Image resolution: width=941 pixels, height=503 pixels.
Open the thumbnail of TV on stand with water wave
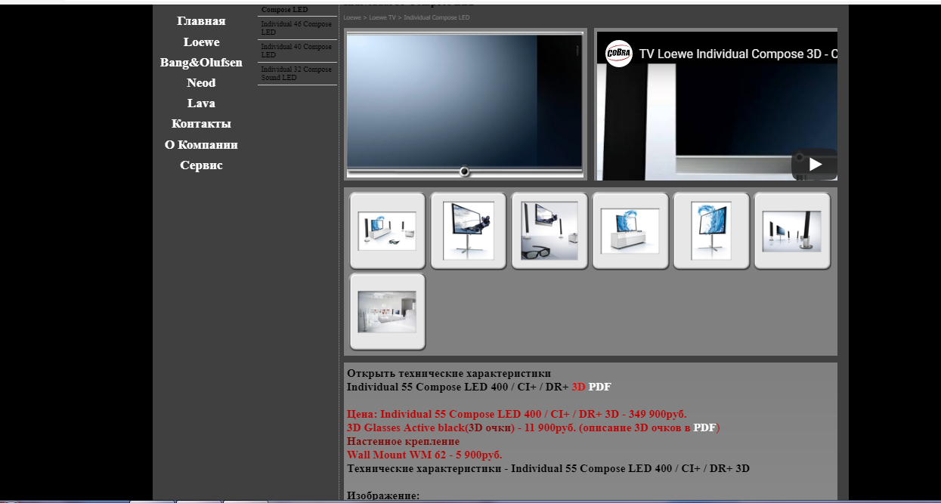(x=711, y=230)
